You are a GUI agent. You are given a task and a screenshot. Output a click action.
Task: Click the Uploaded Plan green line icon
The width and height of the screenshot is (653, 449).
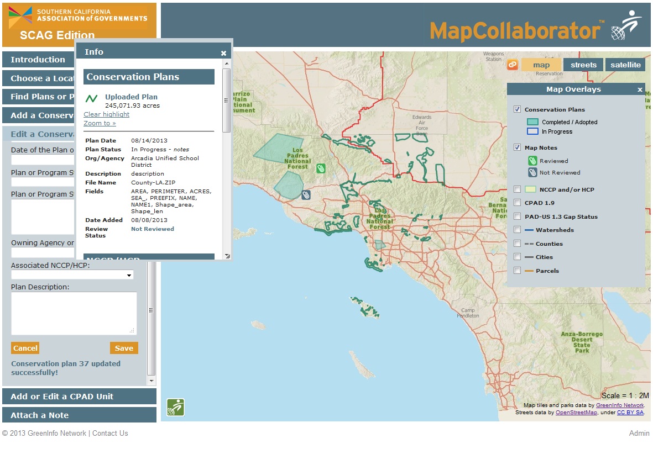click(92, 99)
